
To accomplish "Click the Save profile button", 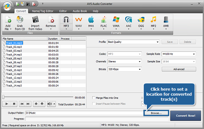I will 170,42.
